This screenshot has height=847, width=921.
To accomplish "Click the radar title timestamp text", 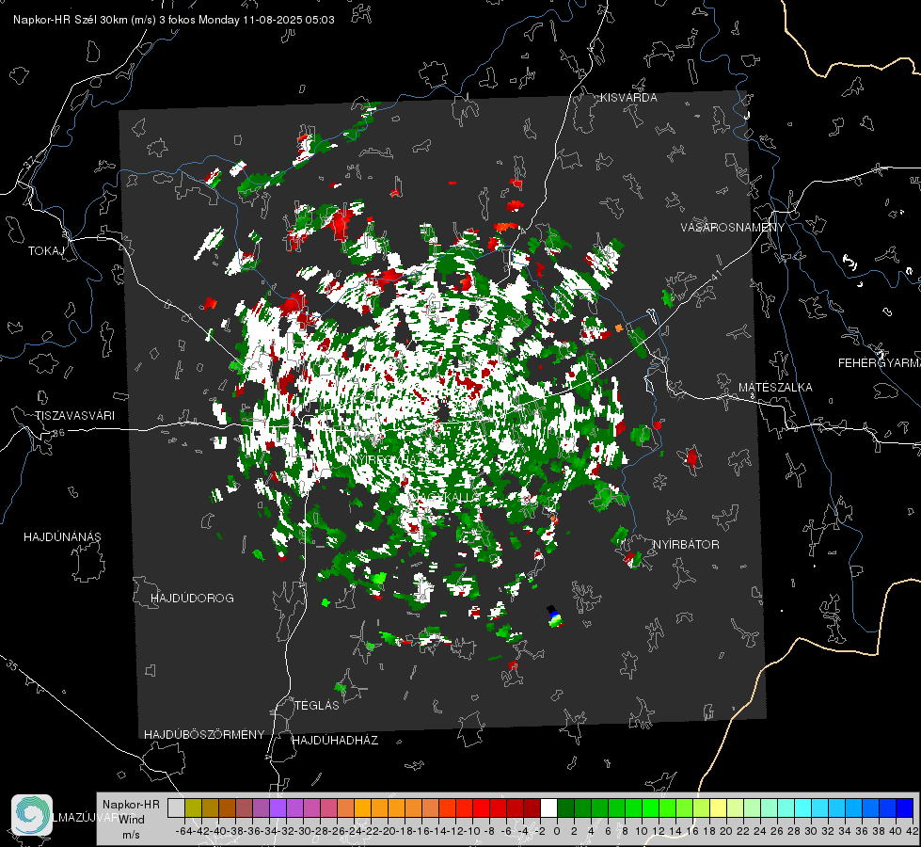I will coord(174,20).
